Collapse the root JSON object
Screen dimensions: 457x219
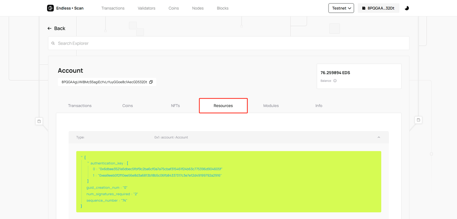click(x=82, y=157)
